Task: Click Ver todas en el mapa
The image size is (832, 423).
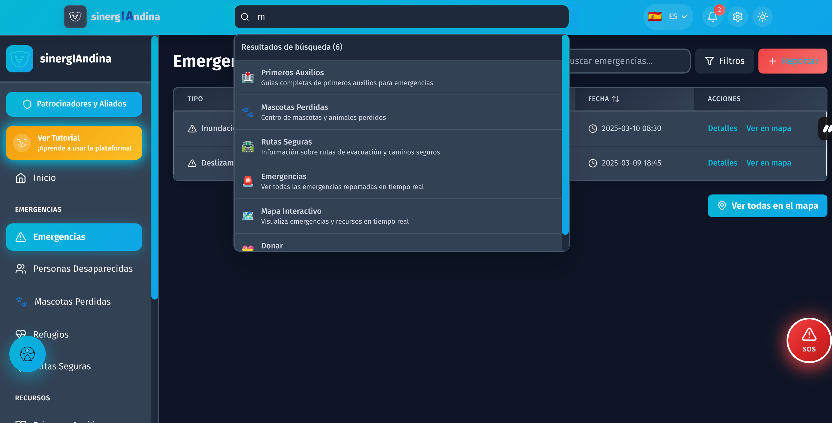Action: coord(768,206)
